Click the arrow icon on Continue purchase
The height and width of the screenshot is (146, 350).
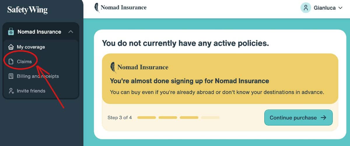[323, 118]
